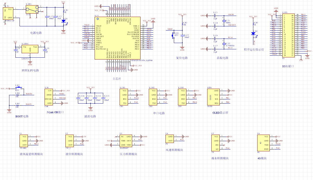Select the 8MHz crystal S_Y1
The width and height of the screenshot is (313, 180).
coord(224,21)
